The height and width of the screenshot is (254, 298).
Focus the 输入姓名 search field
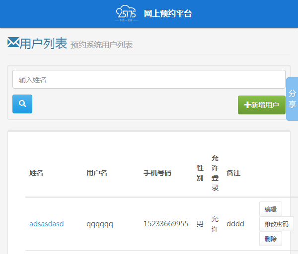(149, 79)
